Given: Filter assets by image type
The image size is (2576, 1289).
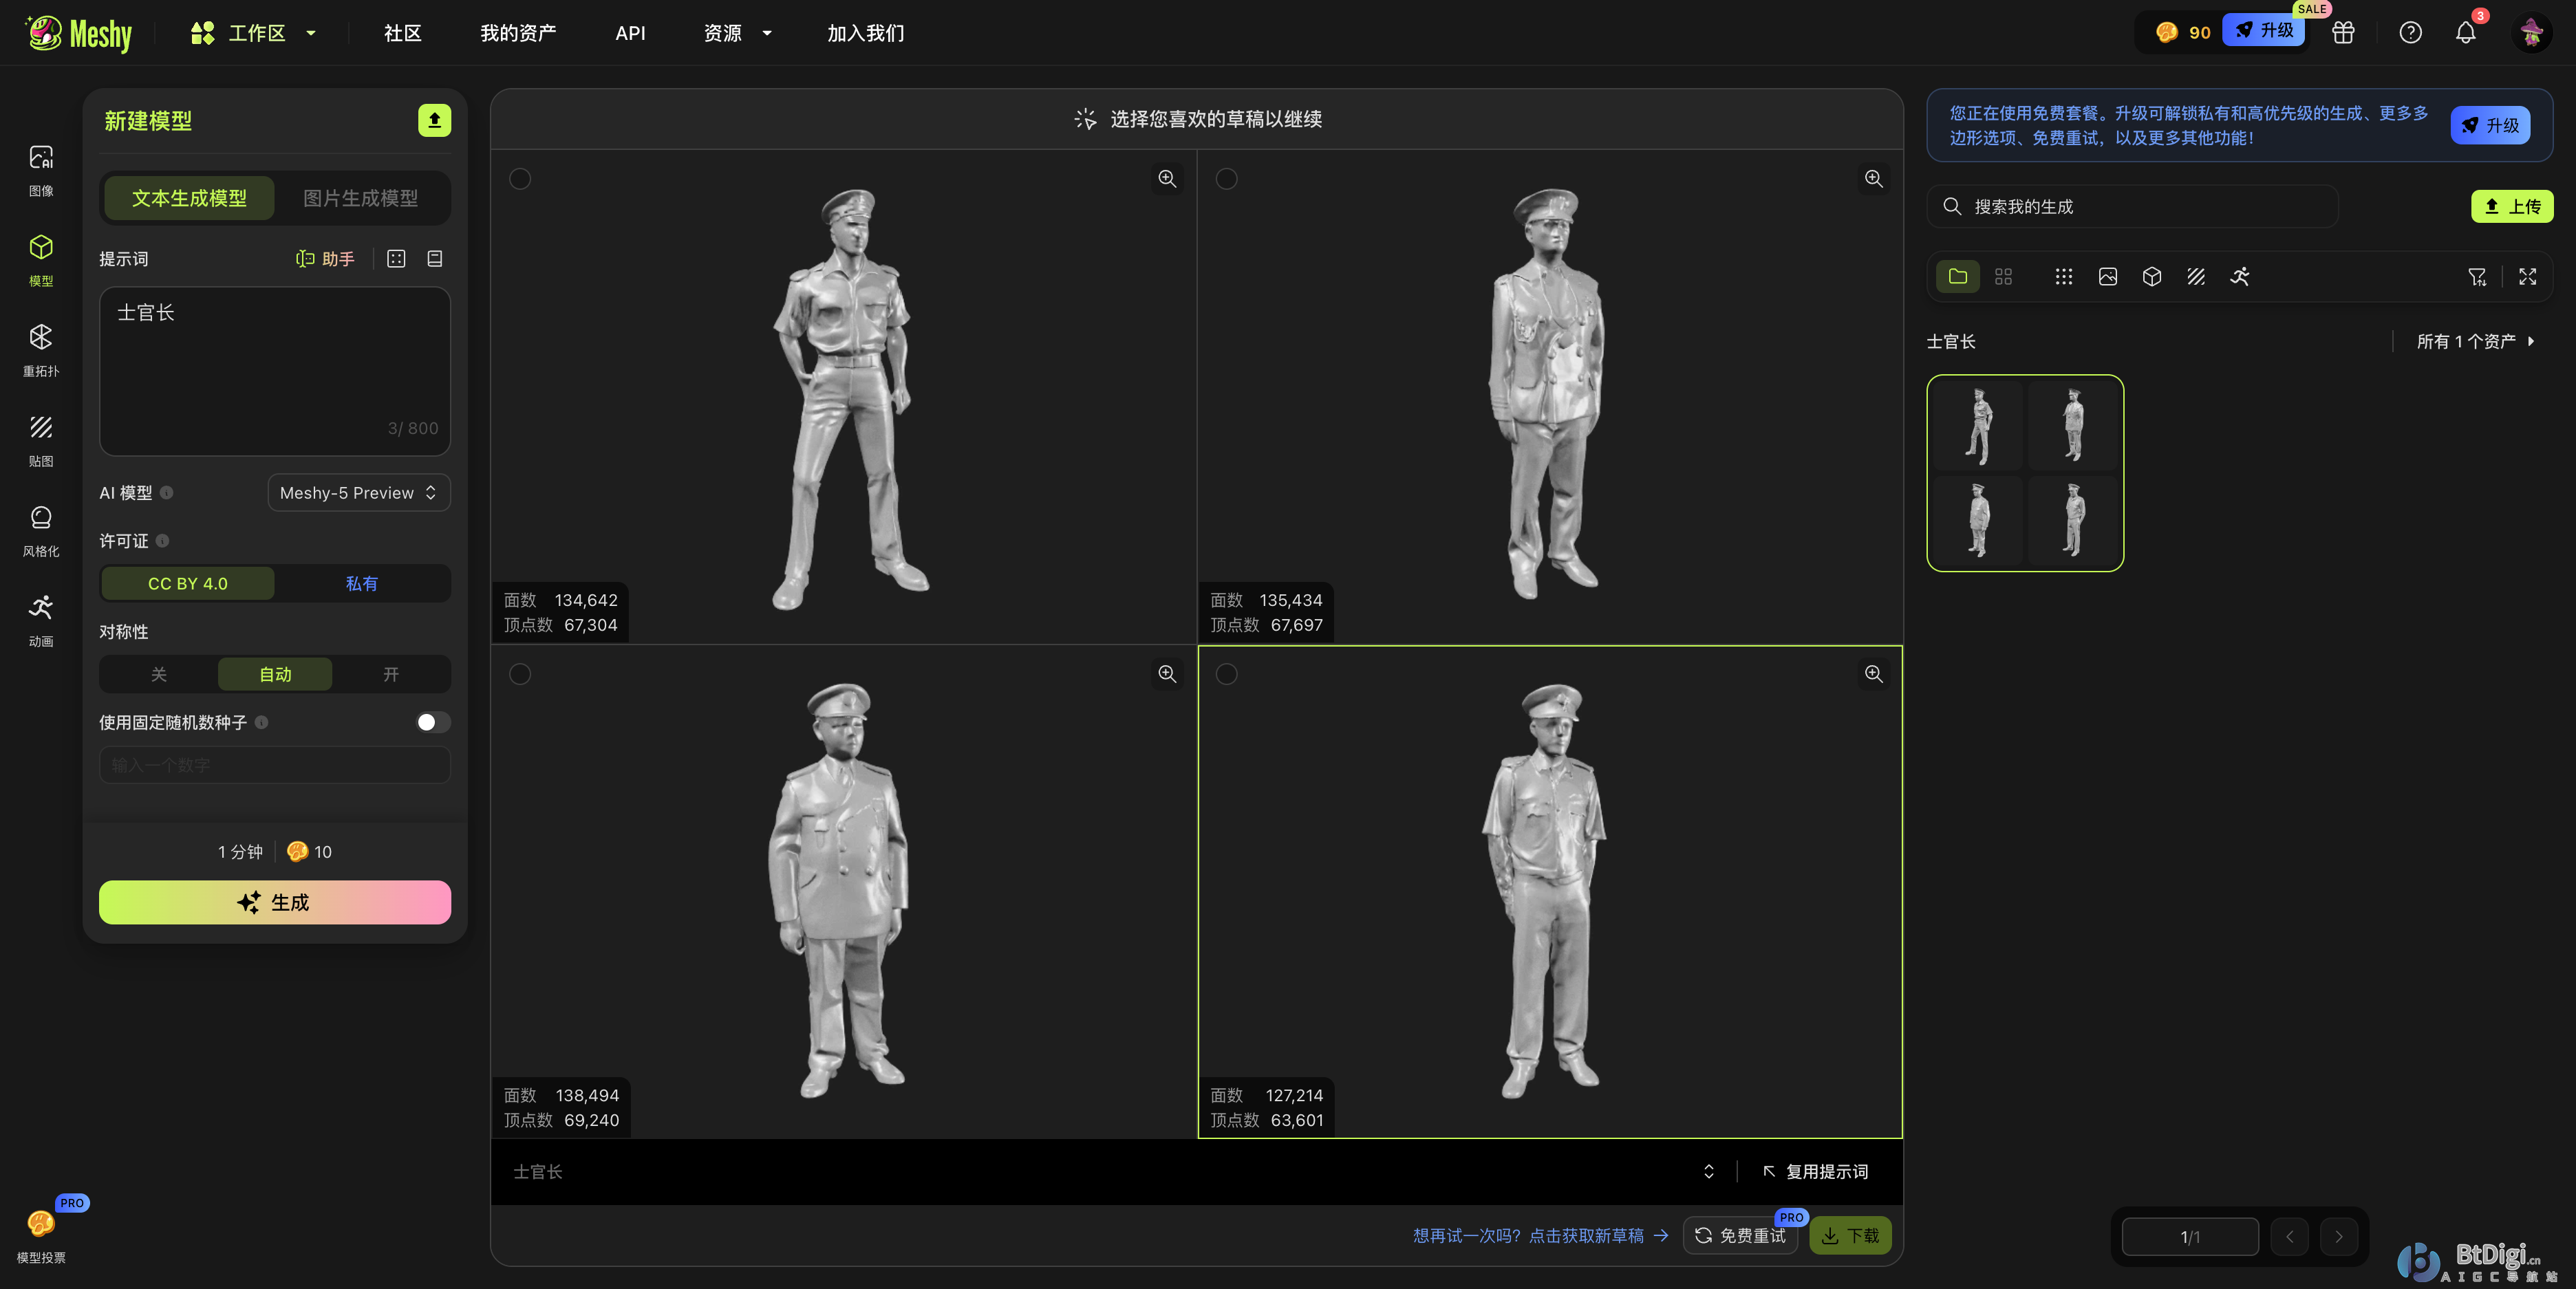Looking at the screenshot, I should point(2107,276).
